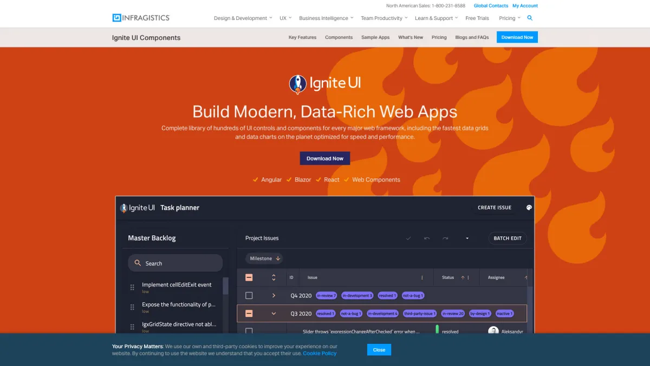Click the search magnifier in Master Backlog
The image size is (650, 366).
pos(138,263)
